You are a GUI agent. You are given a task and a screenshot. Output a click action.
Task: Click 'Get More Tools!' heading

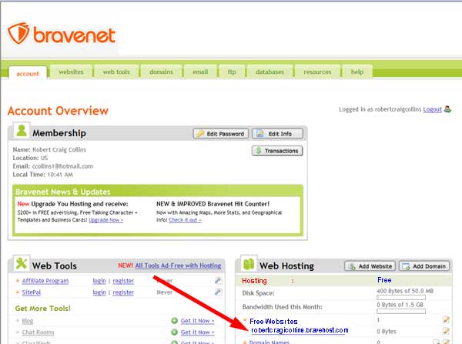pos(42,309)
